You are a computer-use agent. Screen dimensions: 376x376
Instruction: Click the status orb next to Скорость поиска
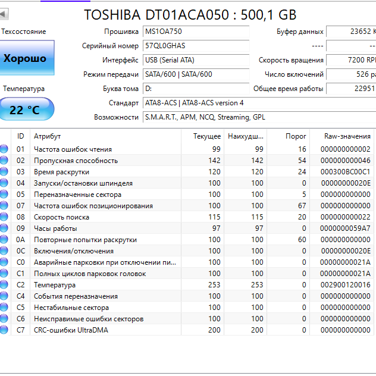(x=4, y=217)
